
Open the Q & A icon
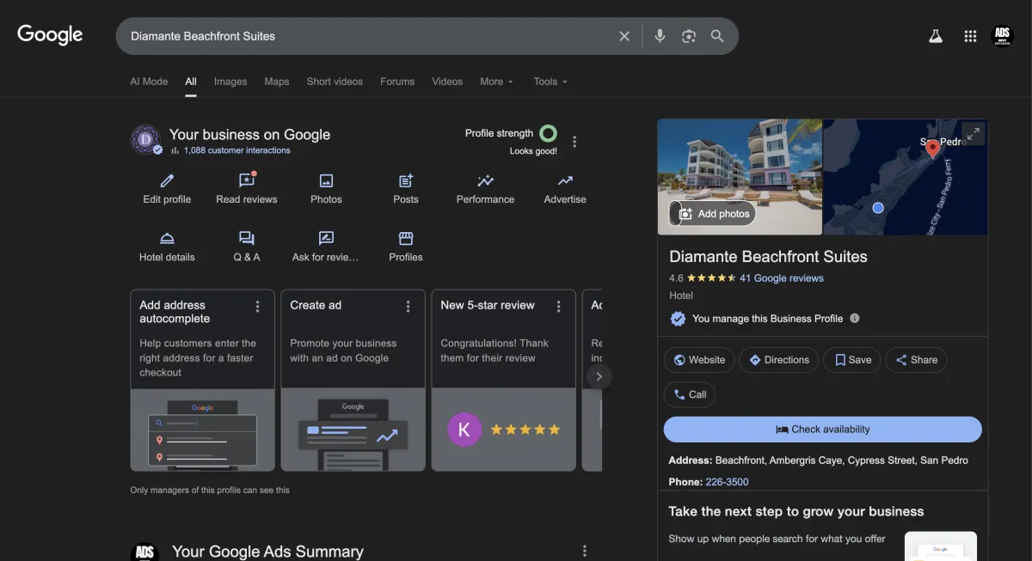pos(247,239)
